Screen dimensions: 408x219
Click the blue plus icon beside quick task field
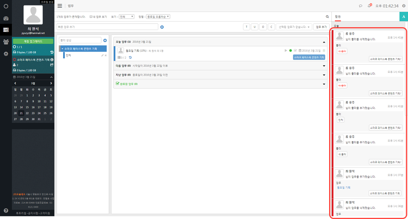[162, 27]
